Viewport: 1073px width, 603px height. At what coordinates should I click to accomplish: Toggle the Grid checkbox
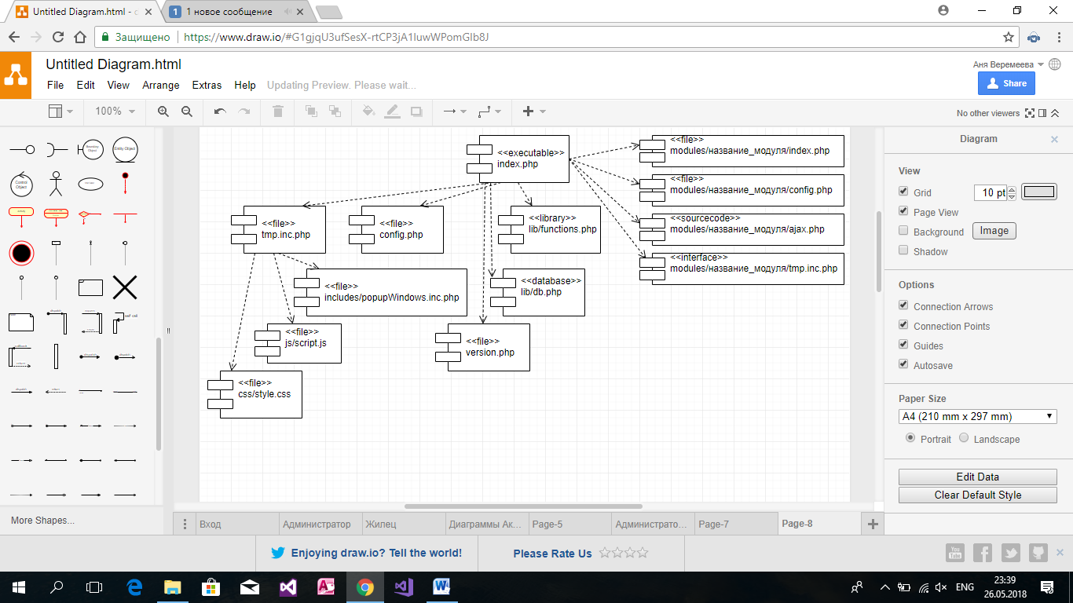point(903,192)
